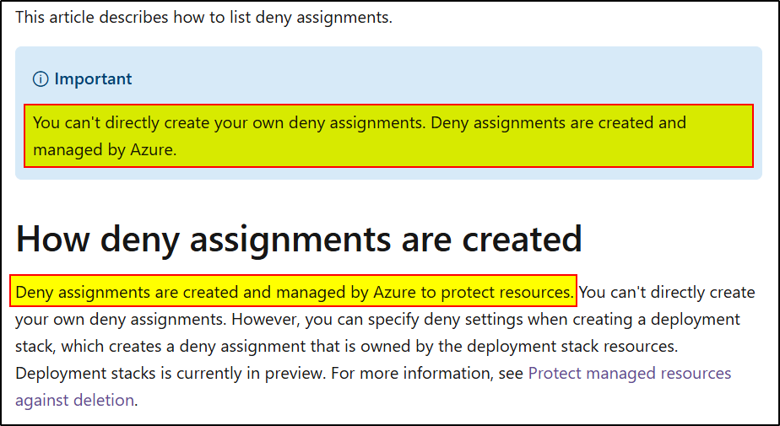This screenshot has height=426, width=780.
Task: Click the word "created" in the large heading
Action: click(x=522, y=239)
